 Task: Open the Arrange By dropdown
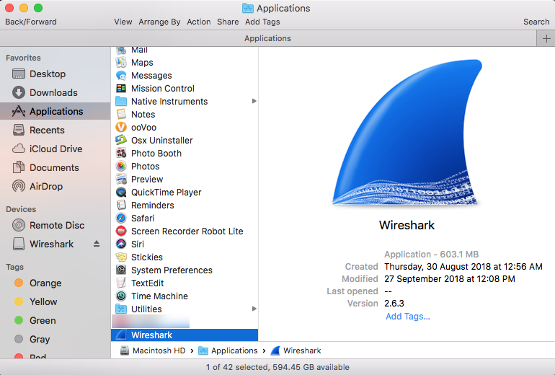tap(159, 22)
